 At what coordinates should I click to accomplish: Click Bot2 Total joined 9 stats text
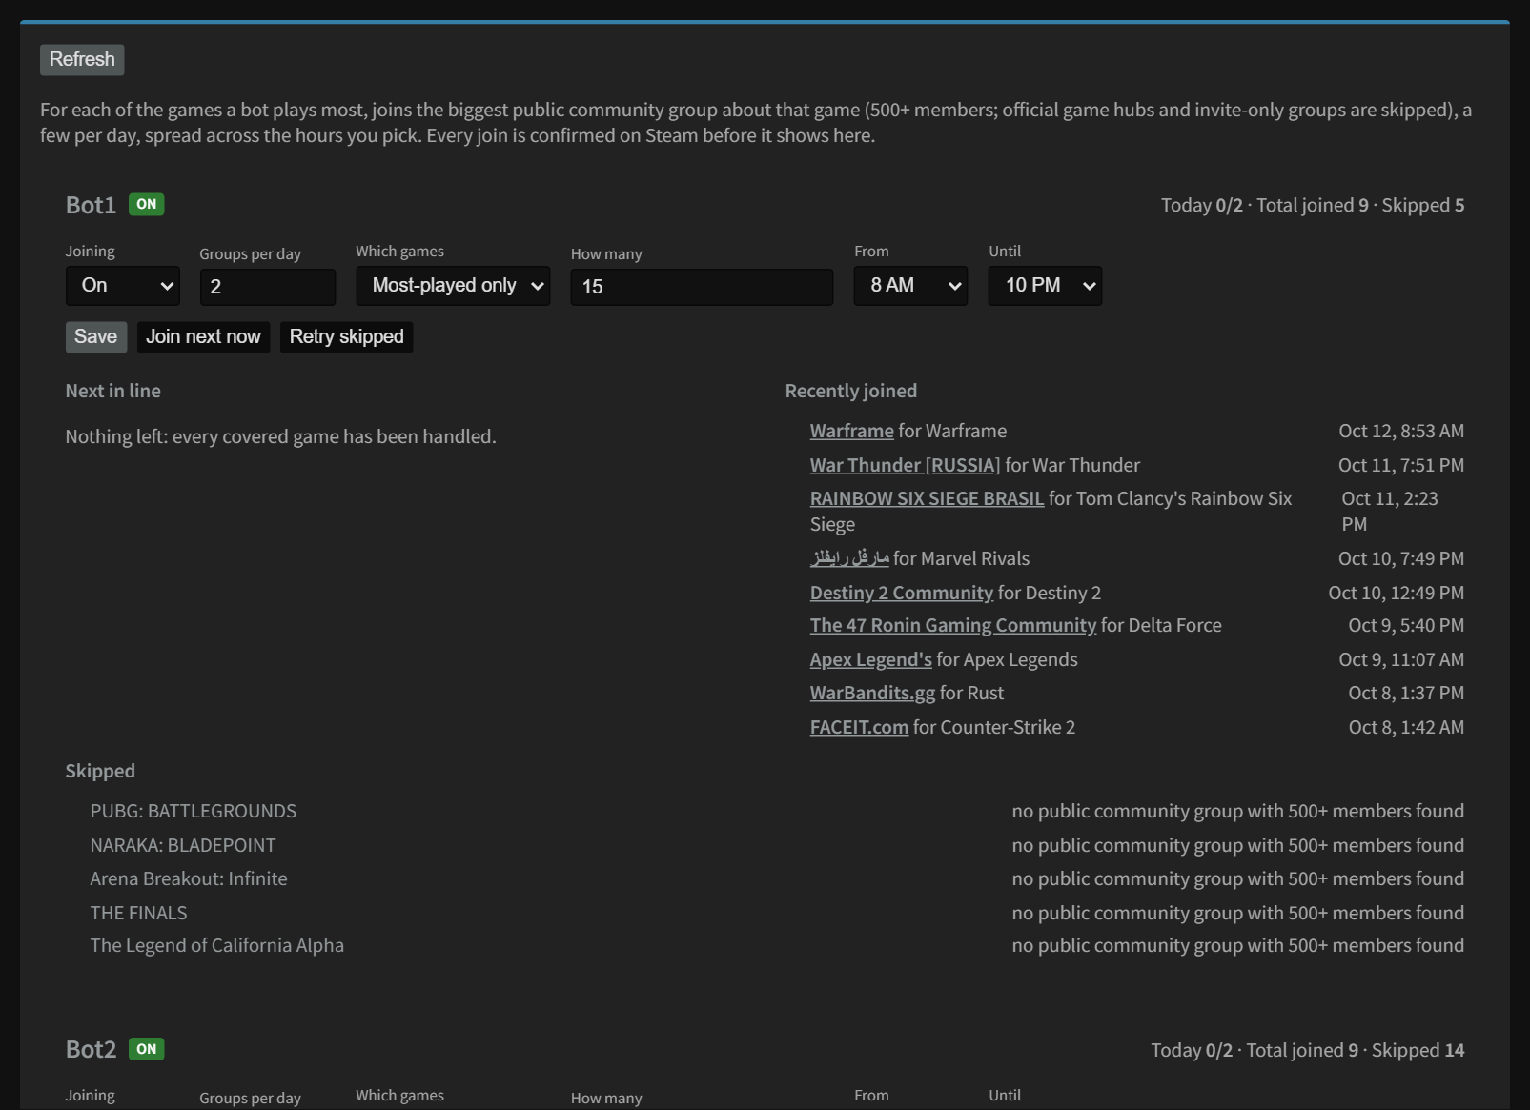[x=1302, y=1050]
